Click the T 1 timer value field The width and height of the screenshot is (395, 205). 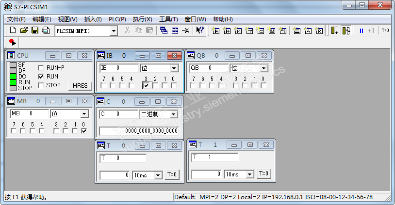(207, 174)
